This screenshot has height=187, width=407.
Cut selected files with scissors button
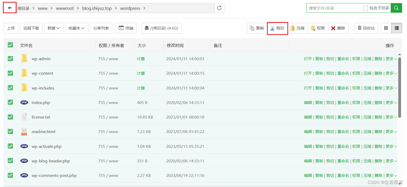(x=277, y=28)
